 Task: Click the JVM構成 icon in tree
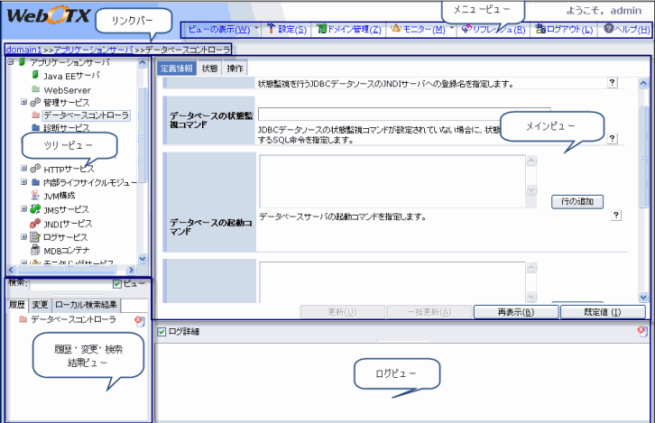(x=36, y=194)
